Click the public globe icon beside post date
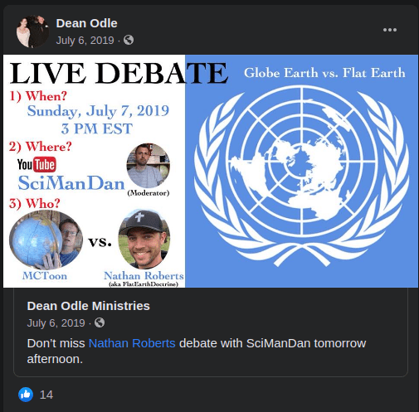This screenshot has height=412, width=419. (x=129, y=40)
